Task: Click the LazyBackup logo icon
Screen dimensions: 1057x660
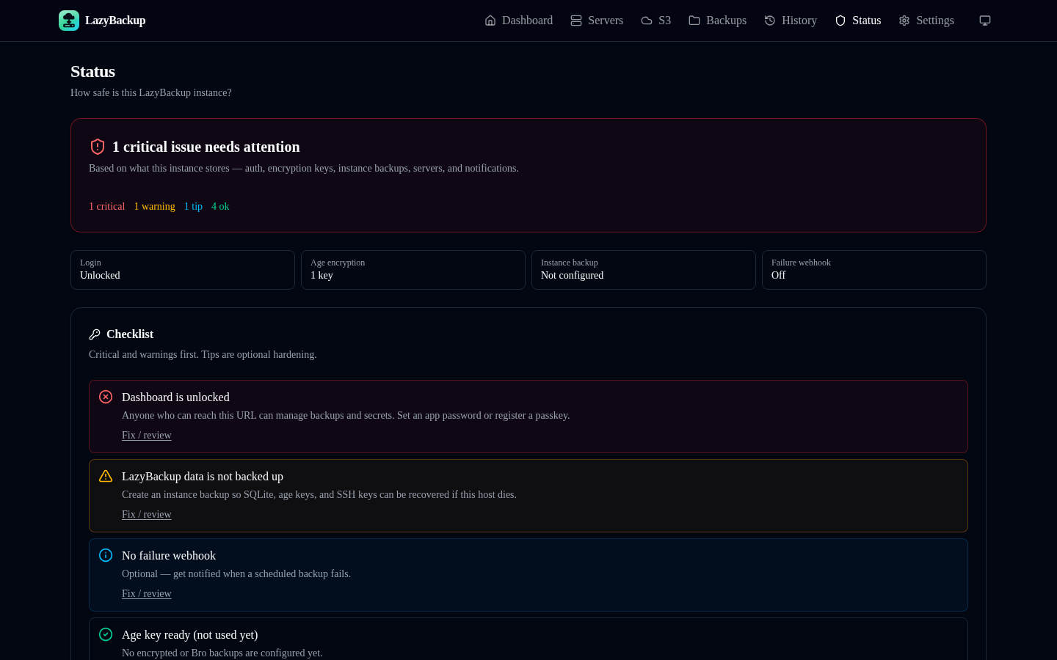Action: [69, 21]
